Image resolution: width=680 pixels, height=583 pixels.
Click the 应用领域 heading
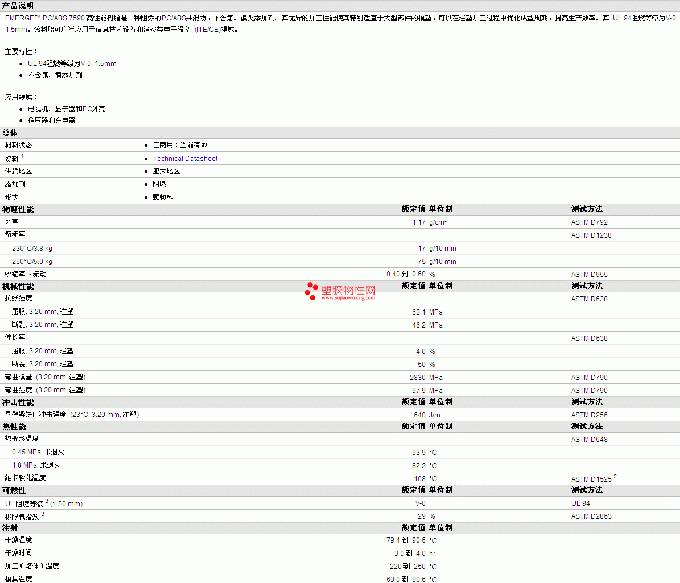(x=21, y=97)
